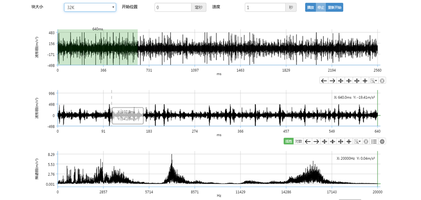
Task: Click the 开始位置 input field
Action: 173,7
